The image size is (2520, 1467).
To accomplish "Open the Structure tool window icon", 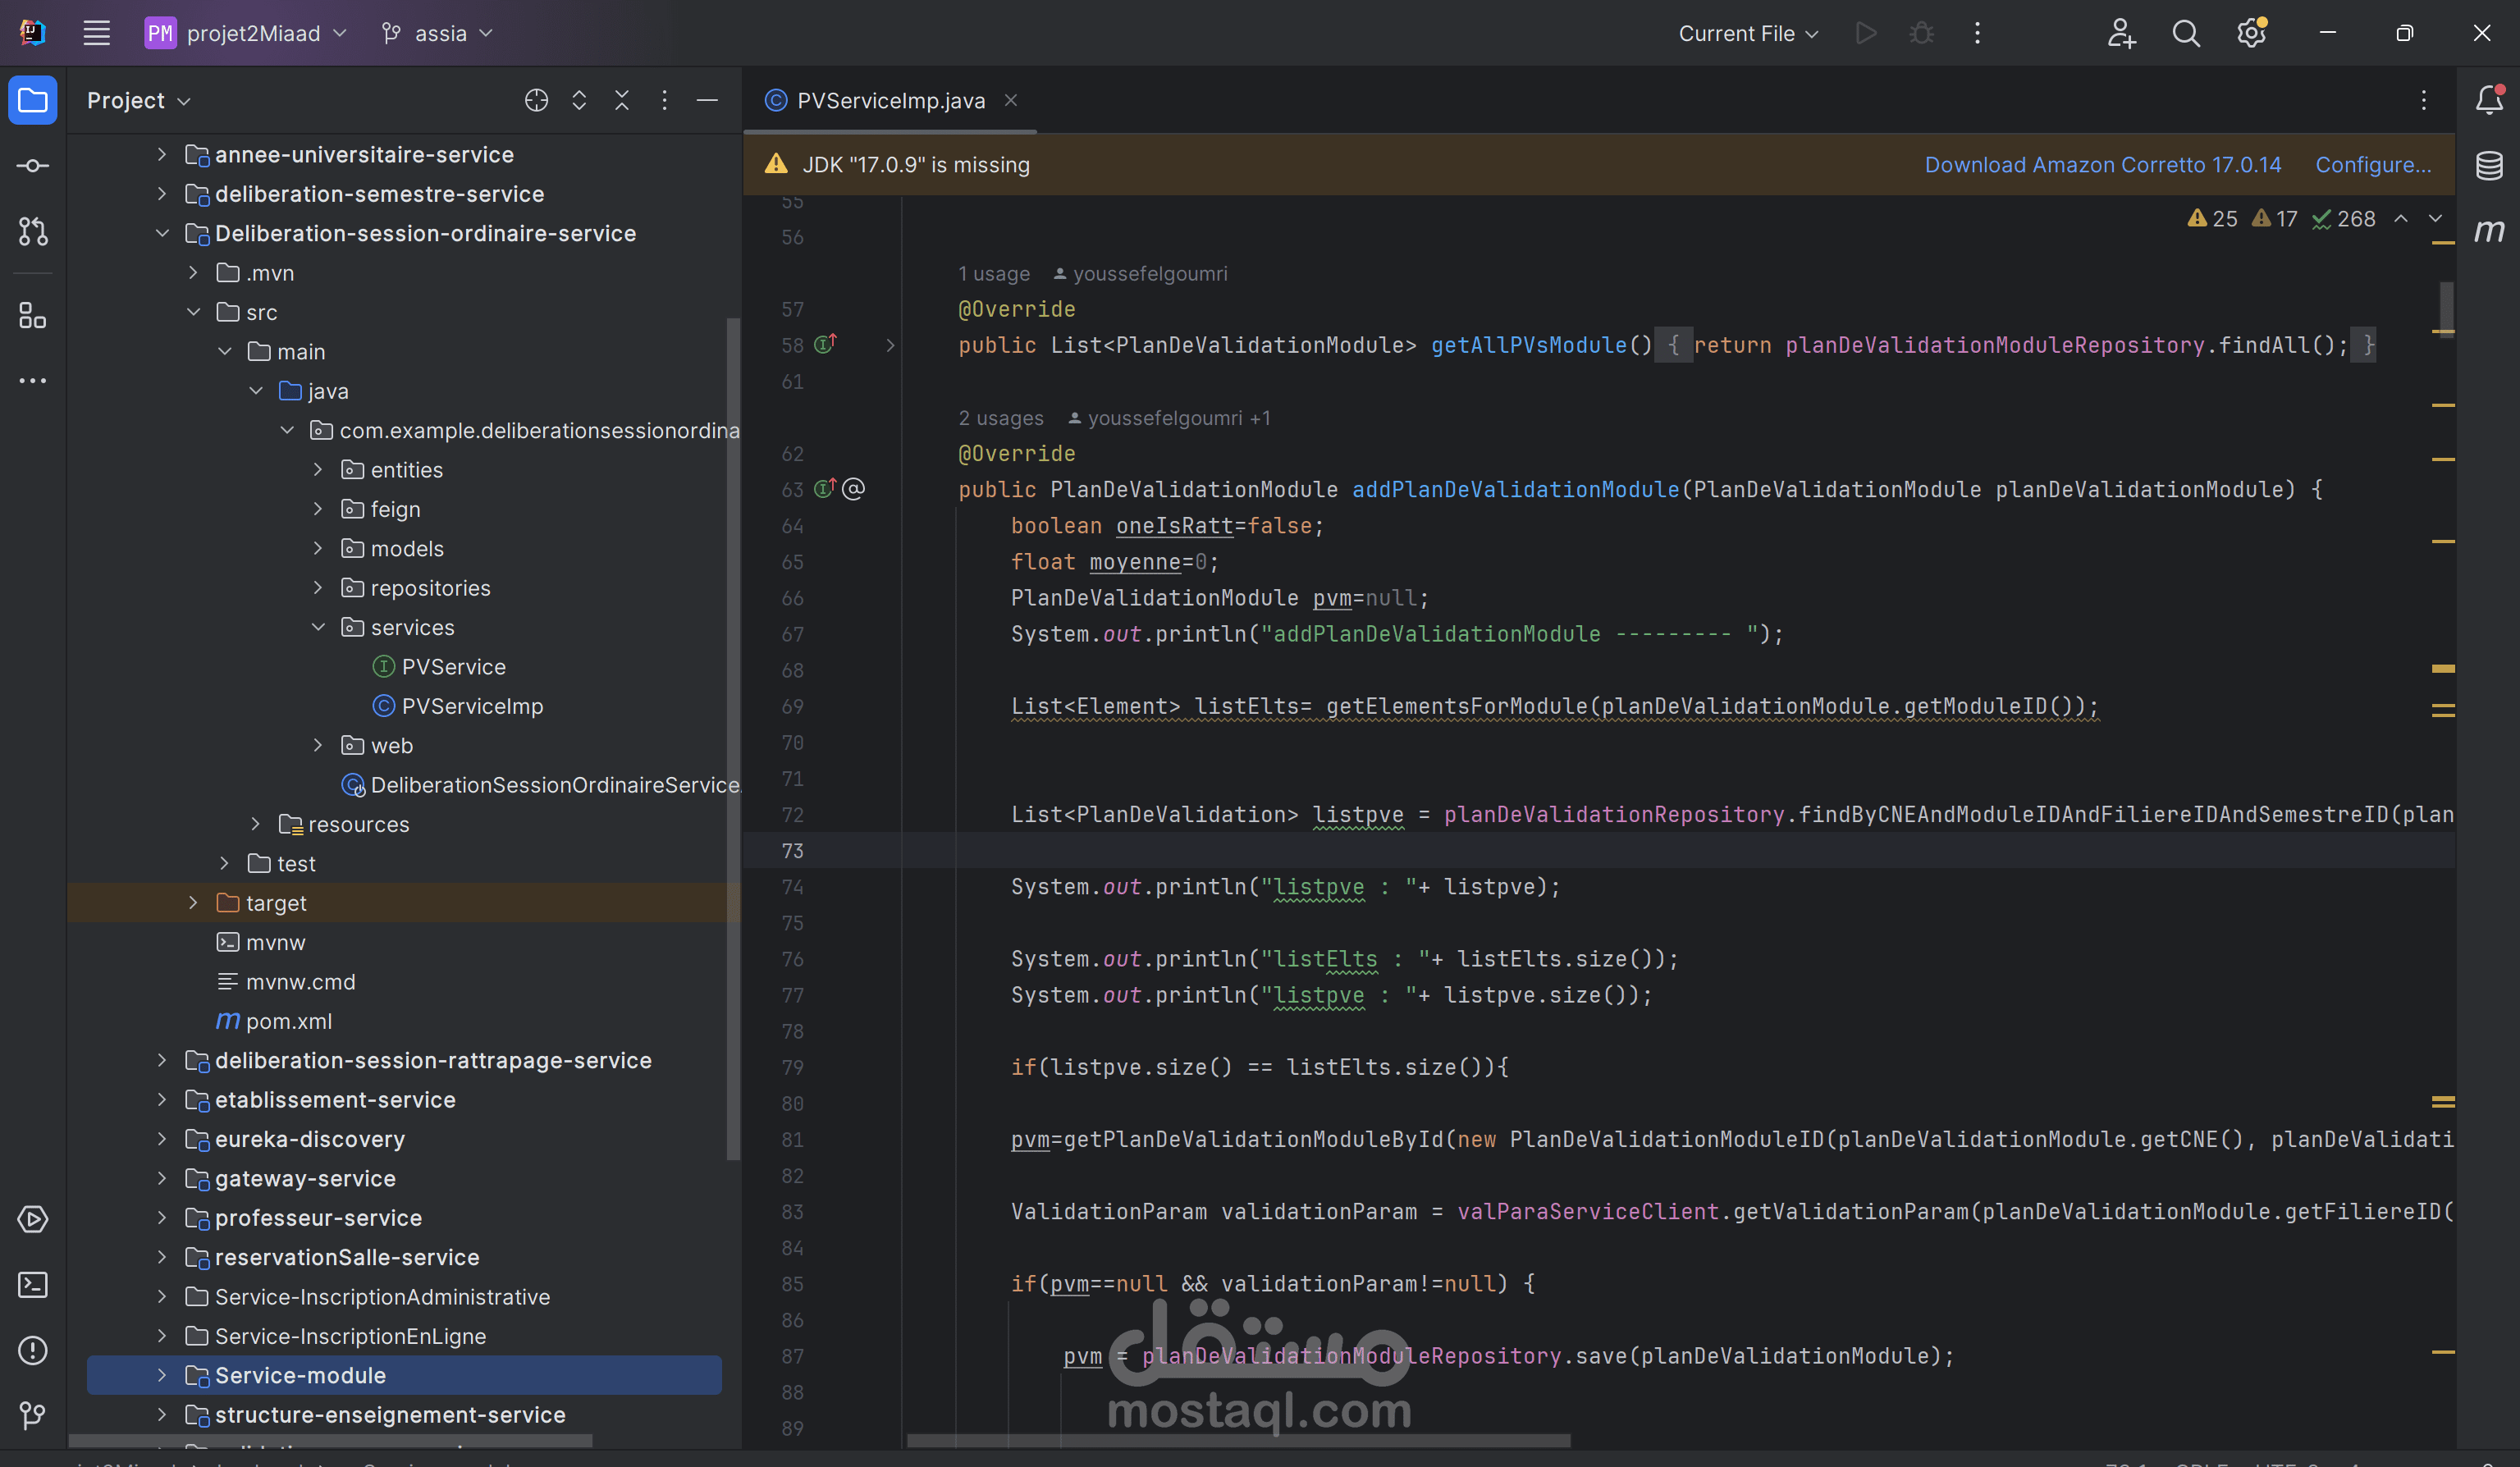I will point(33,316).
